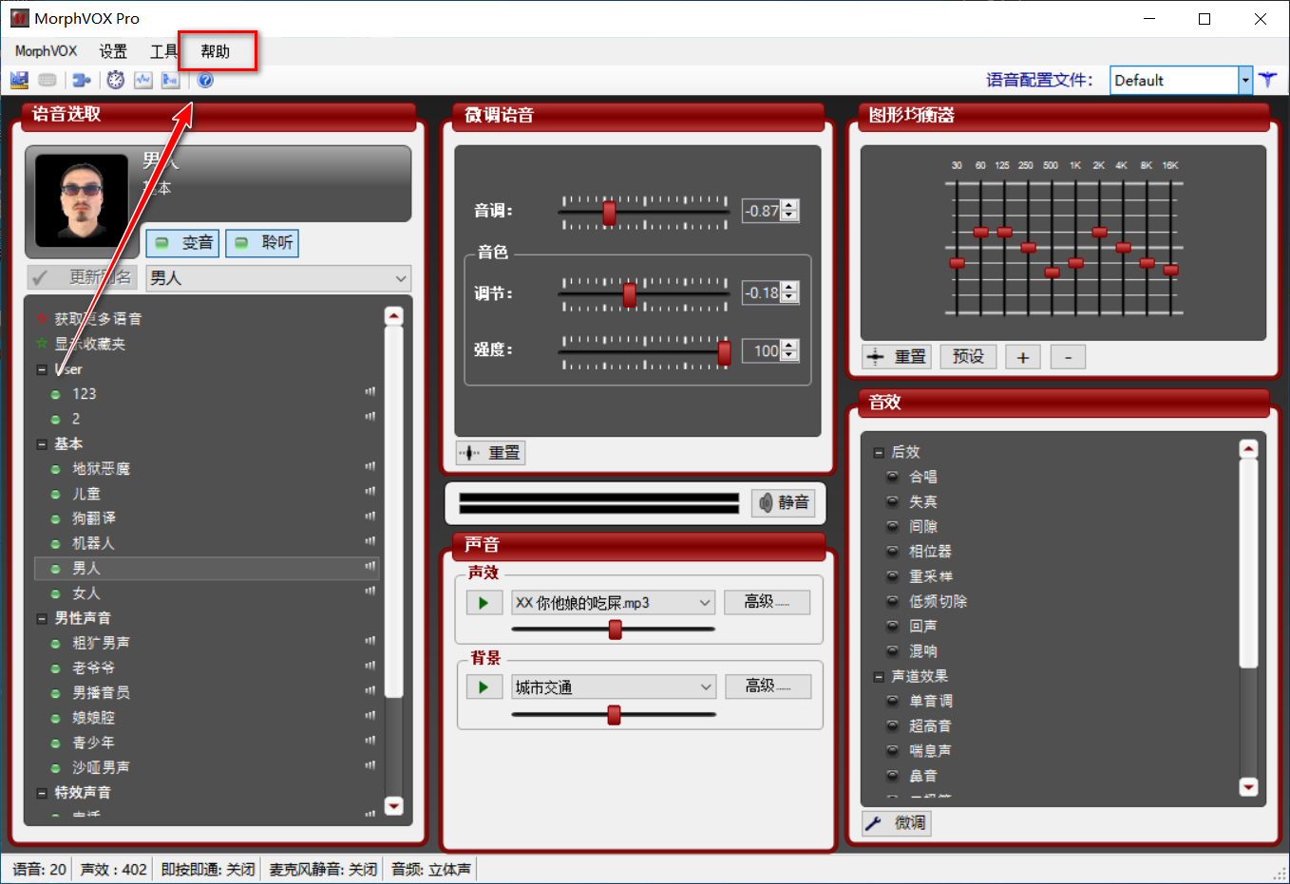
Task: Open the 设置 menu
Action: [113, 51]
